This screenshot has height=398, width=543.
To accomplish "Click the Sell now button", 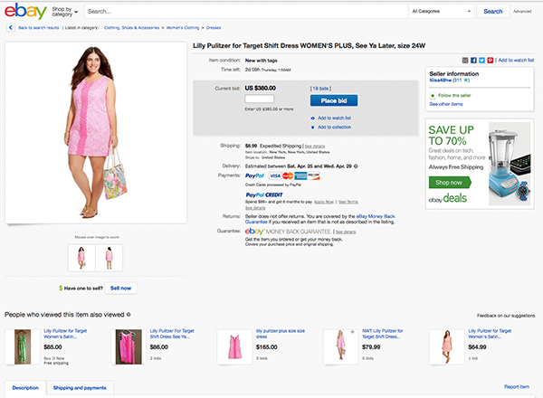I will click(x=119, y=288).
